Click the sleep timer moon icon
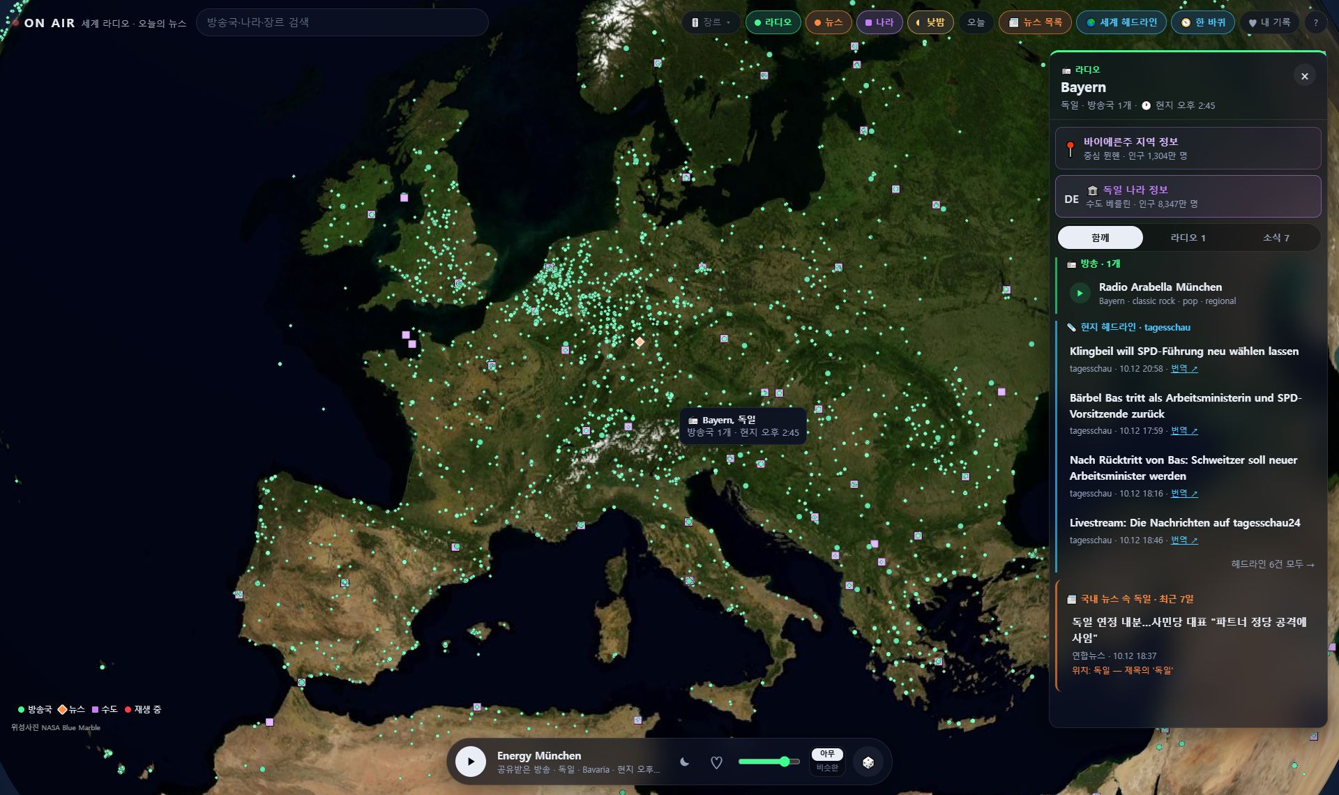This screenshot has height=795, width=1339. 684,762
